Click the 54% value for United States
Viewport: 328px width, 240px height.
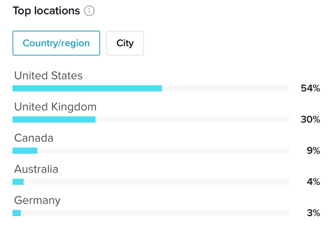(310, 88)
